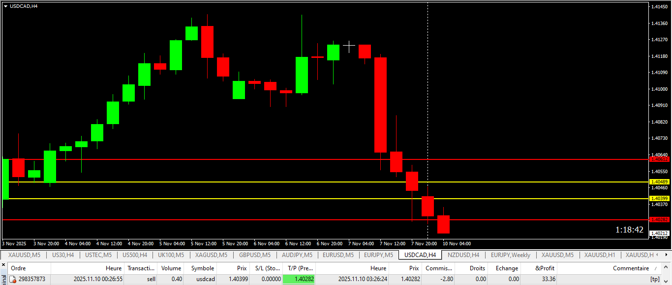This screenshot has width=672, height=285.
Task: Sort by the &Profit column header
Action: [x=540, y=268]
